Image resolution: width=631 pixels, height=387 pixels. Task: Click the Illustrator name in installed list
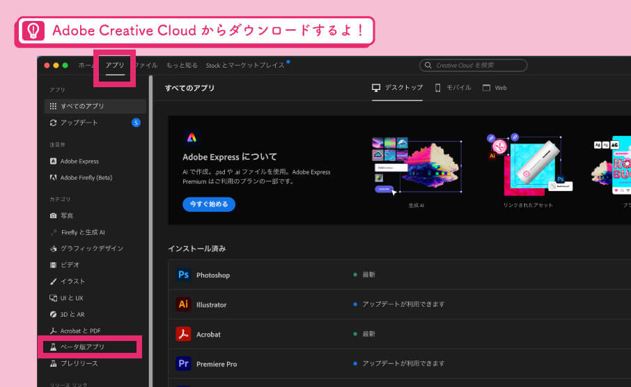(211, 305)
